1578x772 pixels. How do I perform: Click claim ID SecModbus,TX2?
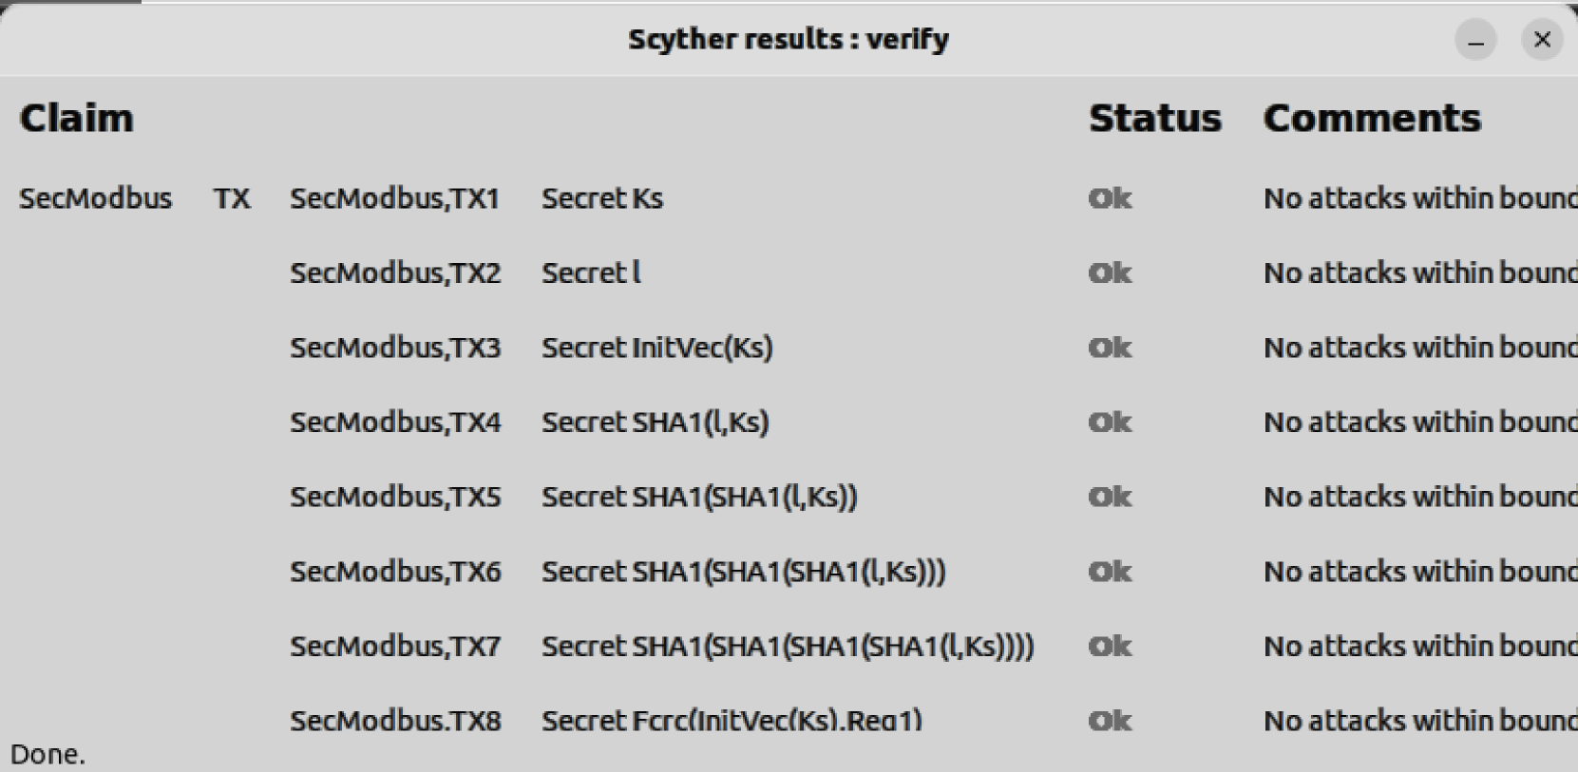coord(394,273)
